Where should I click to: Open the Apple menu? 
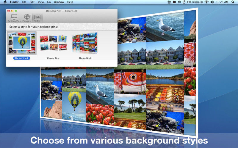(5, 2)
